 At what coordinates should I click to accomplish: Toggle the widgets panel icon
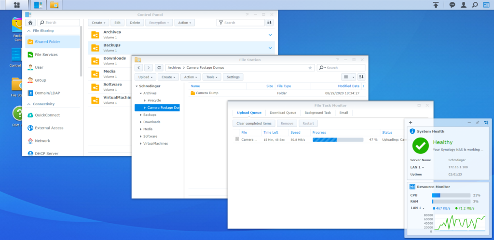pos(486,5)
